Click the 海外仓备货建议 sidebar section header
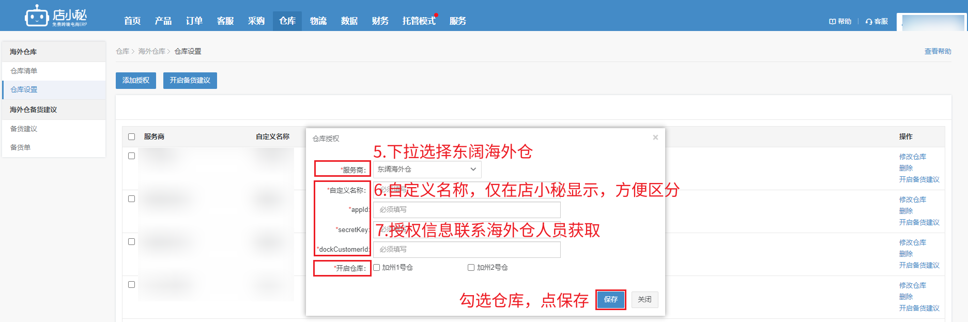 pyautogui.click(x=54, y=110)
